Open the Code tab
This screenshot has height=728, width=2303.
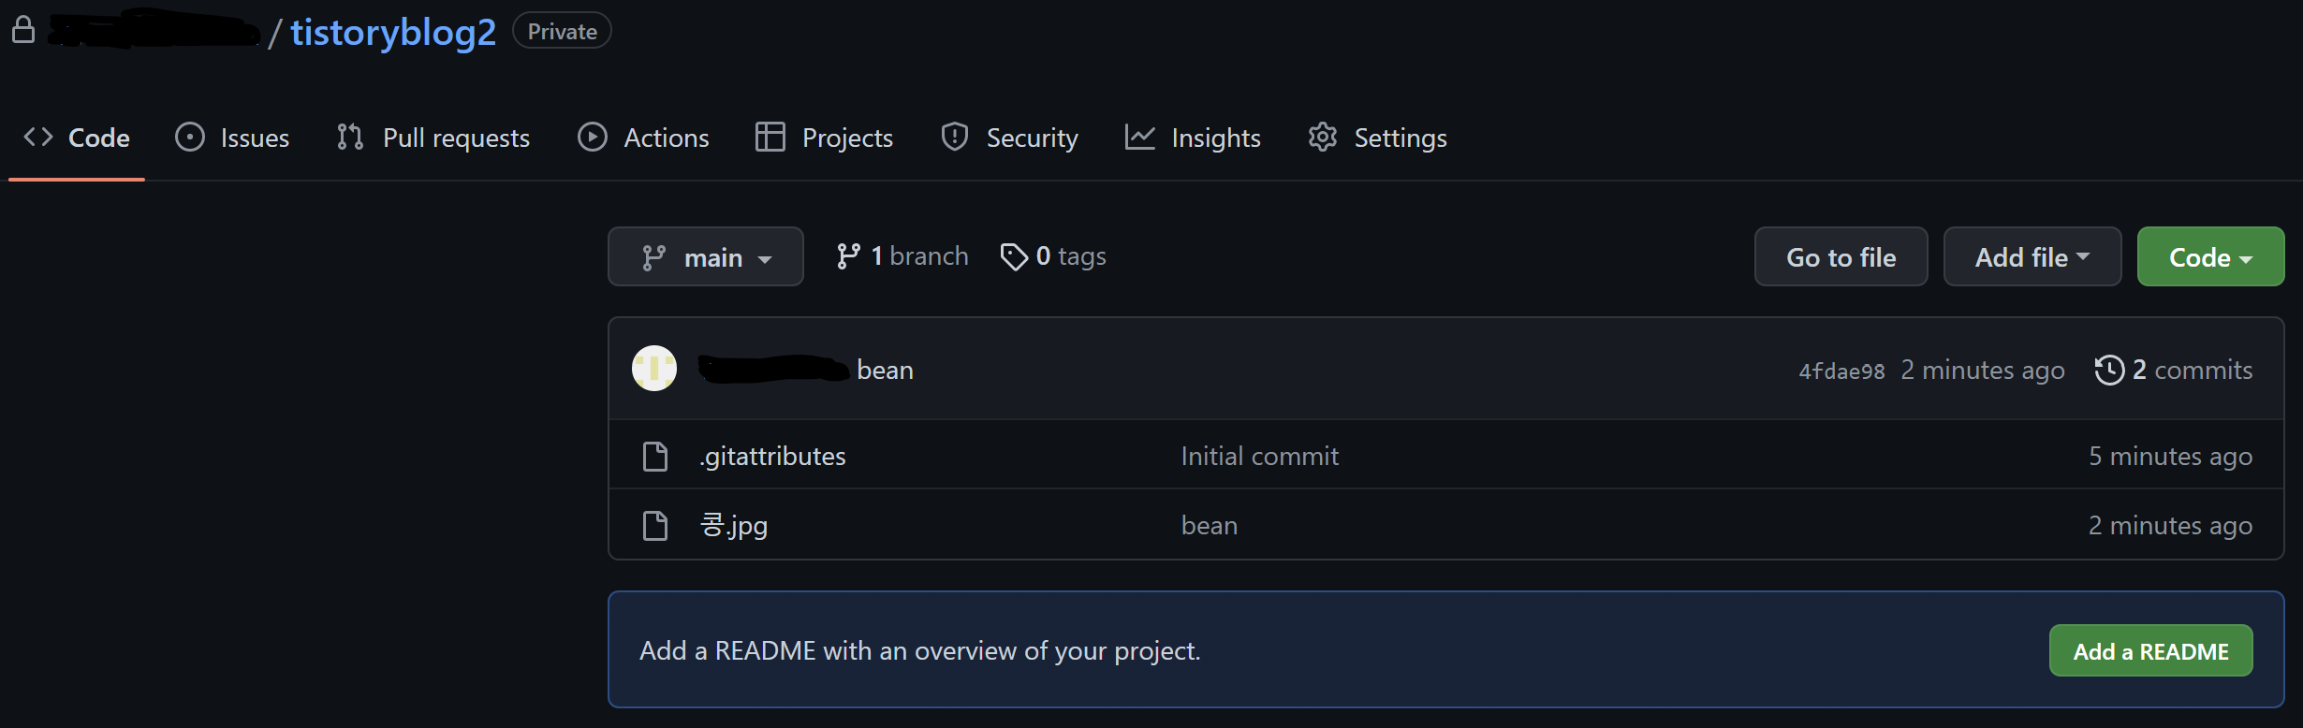coord(77,138)
